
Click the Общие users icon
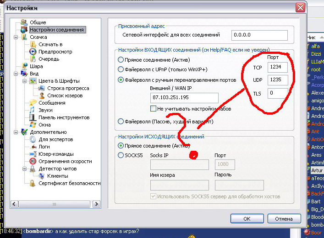24,22
